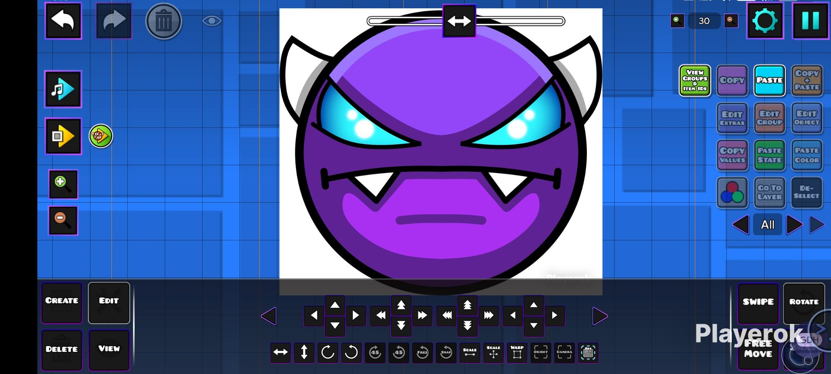831x374 pixels.
Task: Switch to the Create tab
Action: (62, 303)
